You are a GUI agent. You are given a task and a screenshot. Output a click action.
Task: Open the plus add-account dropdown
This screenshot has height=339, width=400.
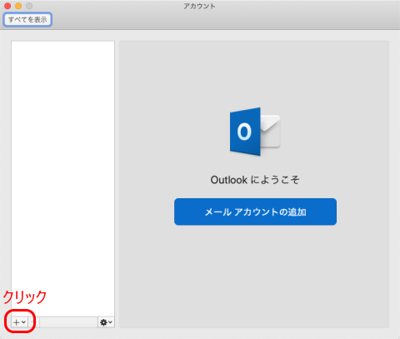(x=19, y=322)
